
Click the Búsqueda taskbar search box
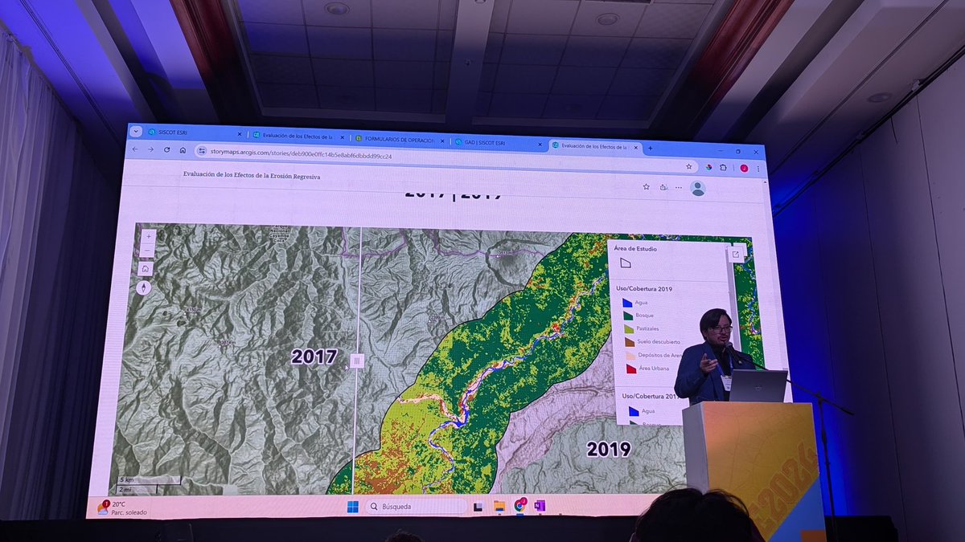(416, 507)
